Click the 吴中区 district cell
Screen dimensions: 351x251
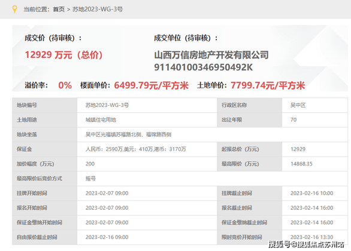pyautogui.click(x=314, y=105)
